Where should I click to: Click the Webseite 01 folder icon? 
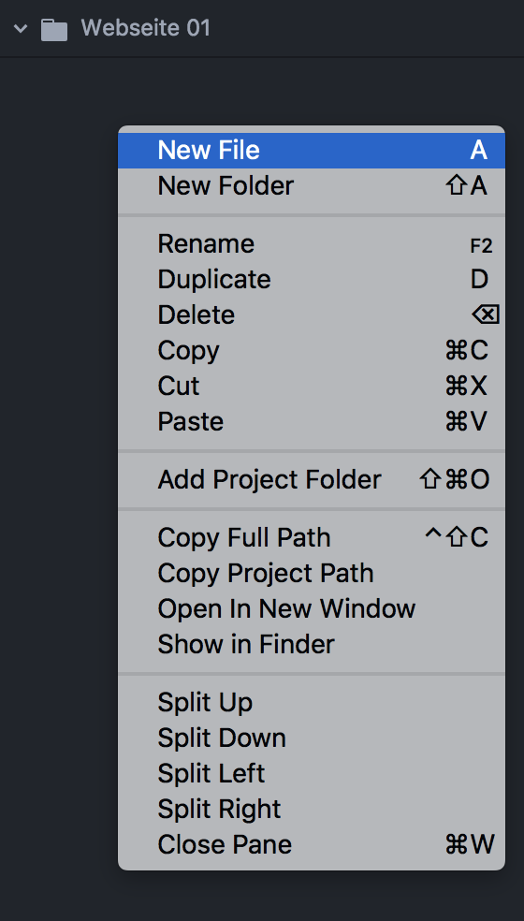54,29
